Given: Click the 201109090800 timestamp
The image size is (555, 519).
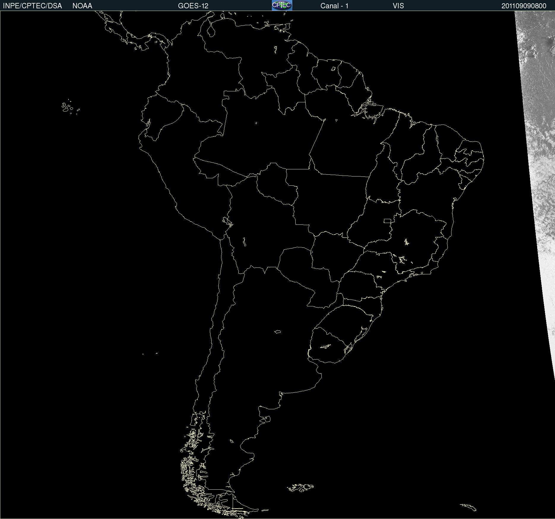Looking at the screenshot, I should point(524,6).
